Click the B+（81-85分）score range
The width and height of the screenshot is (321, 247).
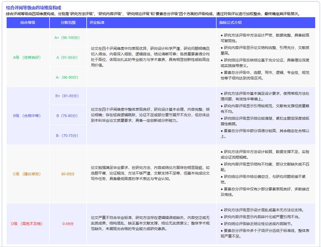(x=68, y=96)
